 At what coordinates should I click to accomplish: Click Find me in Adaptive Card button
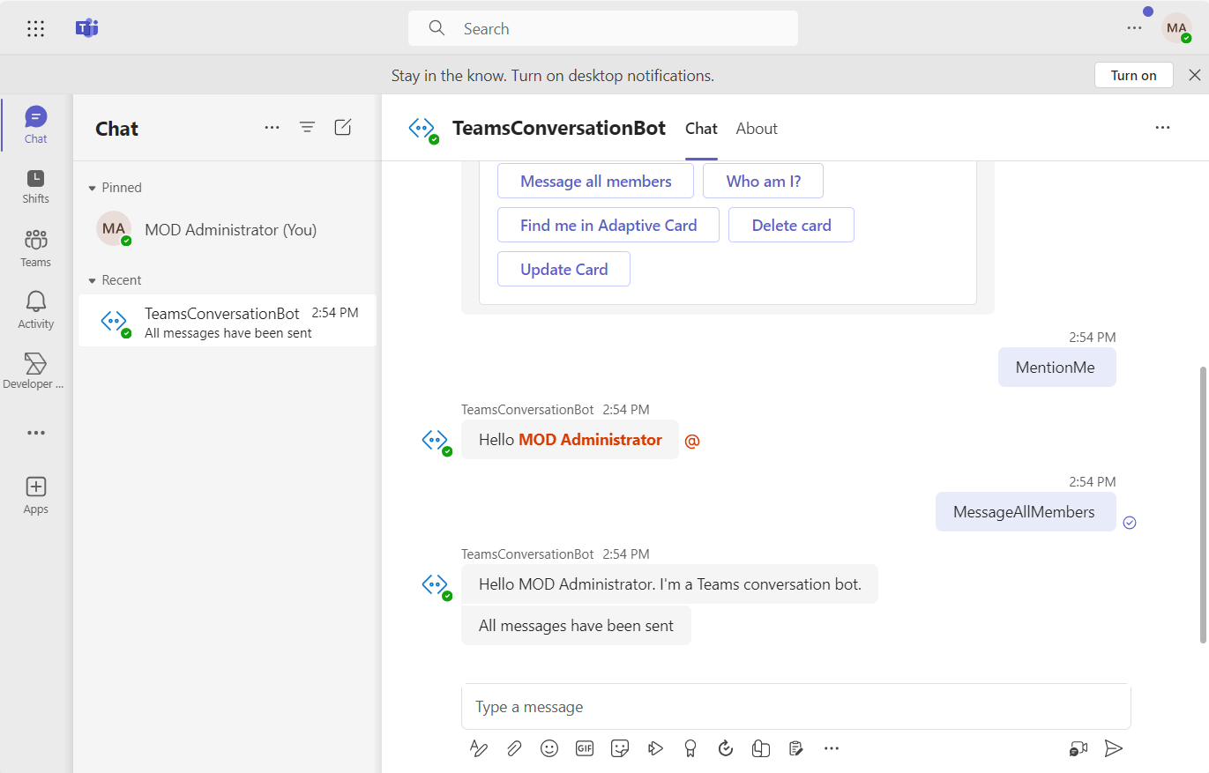[x=608, y=225]
